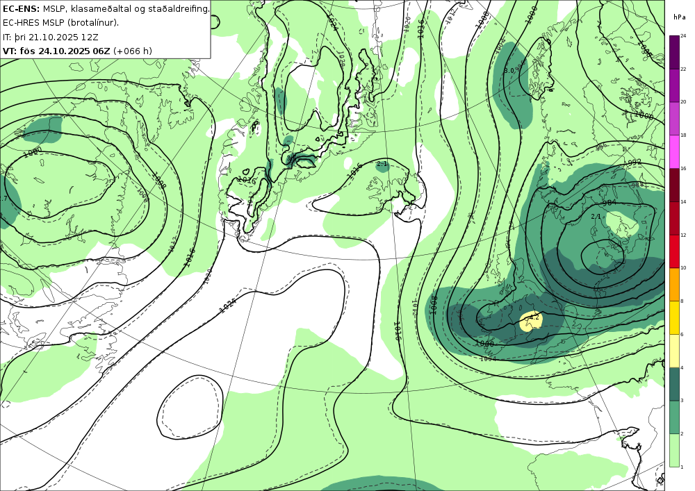Viewport: 695px width, 491px height.
Task: Click the orange 8–10 hPa legend swatch
Action: 675,284
